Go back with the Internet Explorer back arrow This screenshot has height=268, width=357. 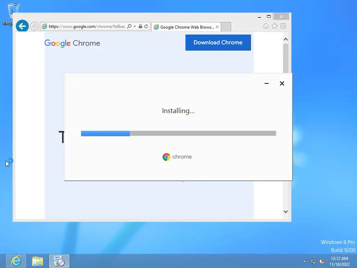pos(22,26)
